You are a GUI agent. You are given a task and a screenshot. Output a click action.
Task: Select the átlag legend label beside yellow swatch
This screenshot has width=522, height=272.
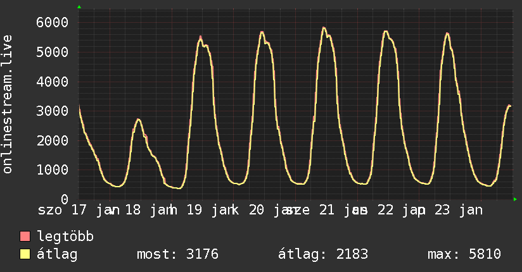click(x=57, y=255)
